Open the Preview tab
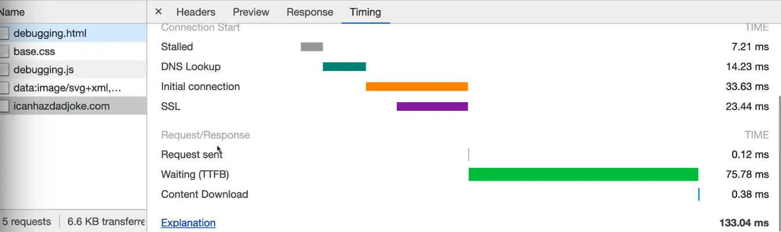 [251, 12]
